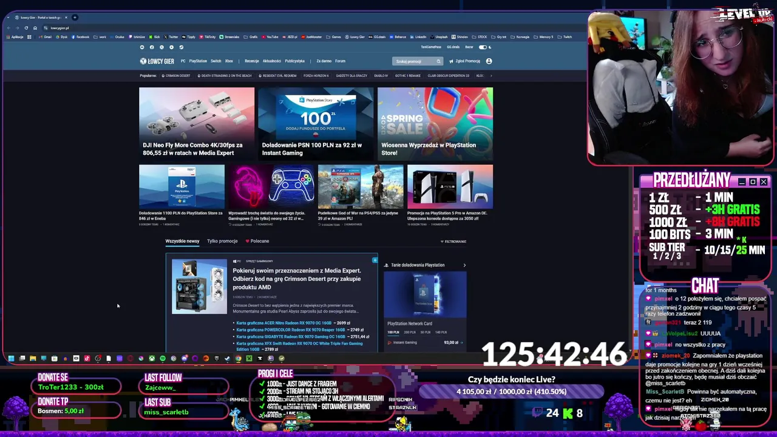Switch to the Polecane tab
Screen dimensions: 777x437
(257, 242)
